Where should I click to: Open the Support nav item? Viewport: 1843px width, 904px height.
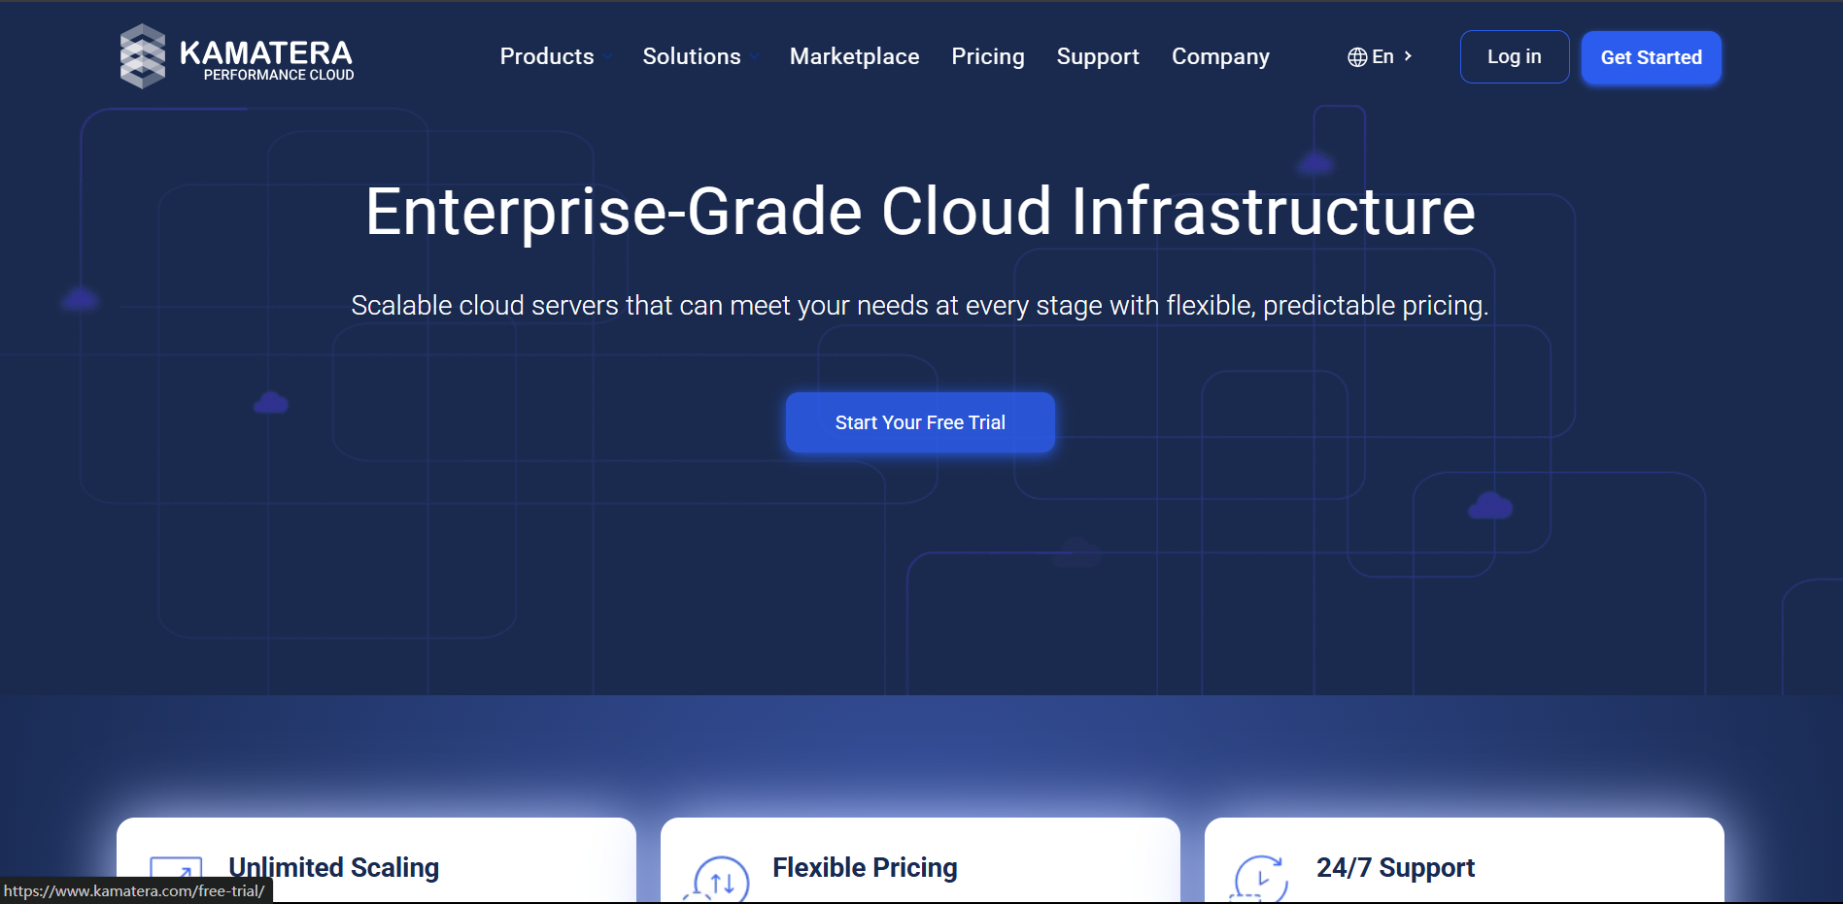point(1097,56)
